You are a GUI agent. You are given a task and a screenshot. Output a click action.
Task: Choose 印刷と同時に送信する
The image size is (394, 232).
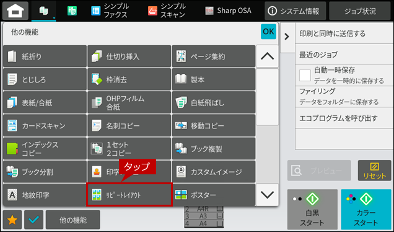click(344, 33)
